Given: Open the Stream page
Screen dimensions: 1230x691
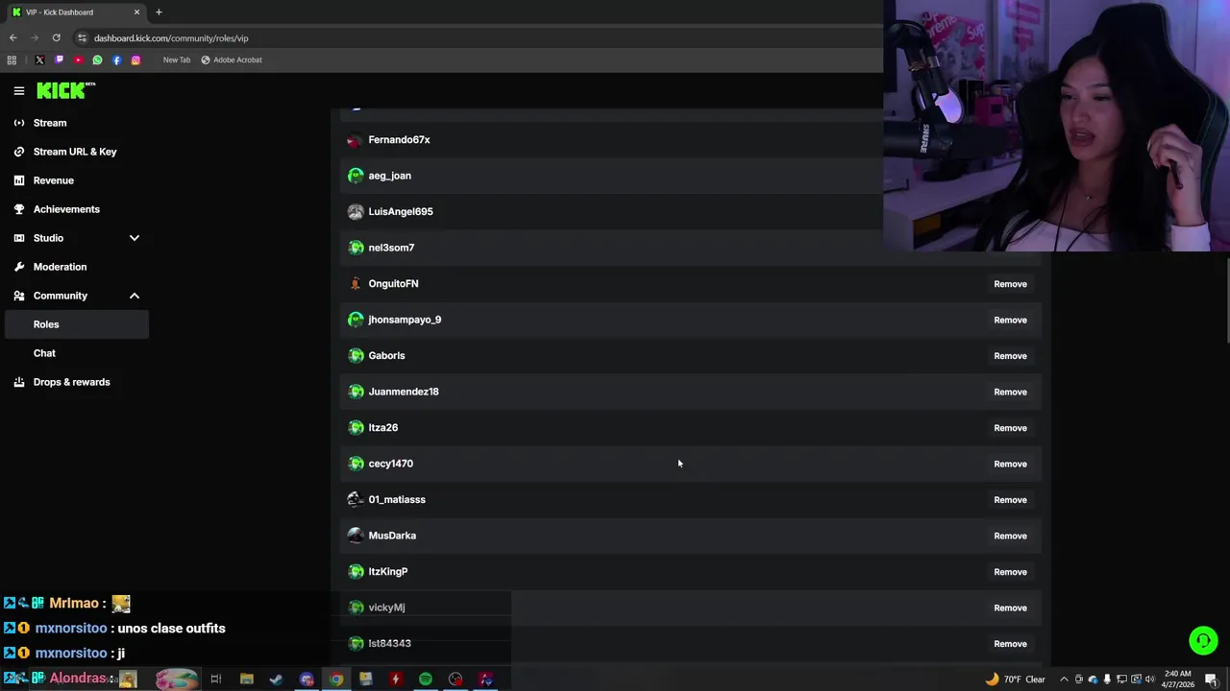Looking at the screenshot, I should click(x=50, y=123).
